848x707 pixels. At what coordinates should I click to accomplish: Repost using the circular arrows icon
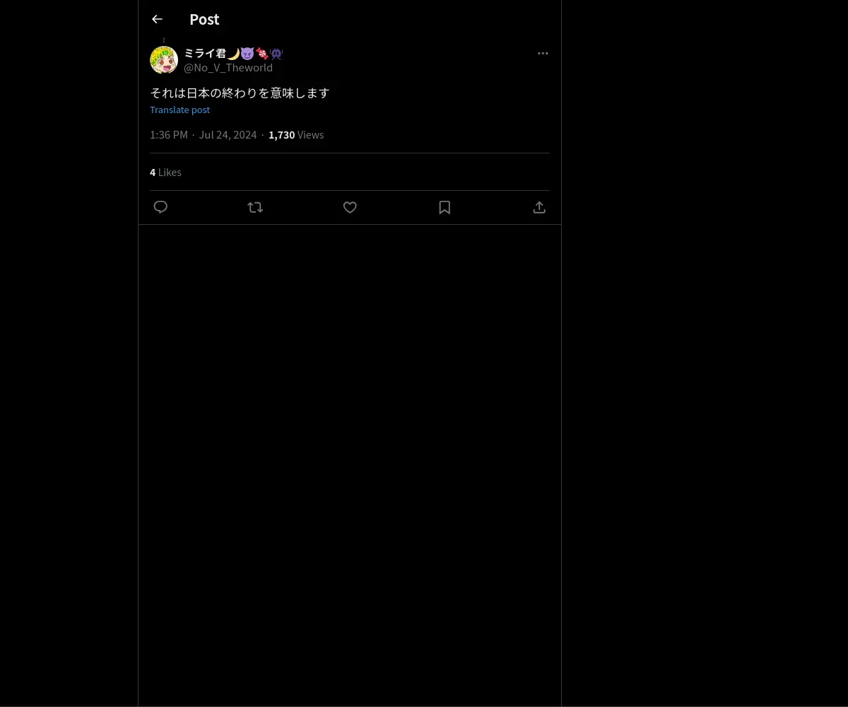(255, 207)
